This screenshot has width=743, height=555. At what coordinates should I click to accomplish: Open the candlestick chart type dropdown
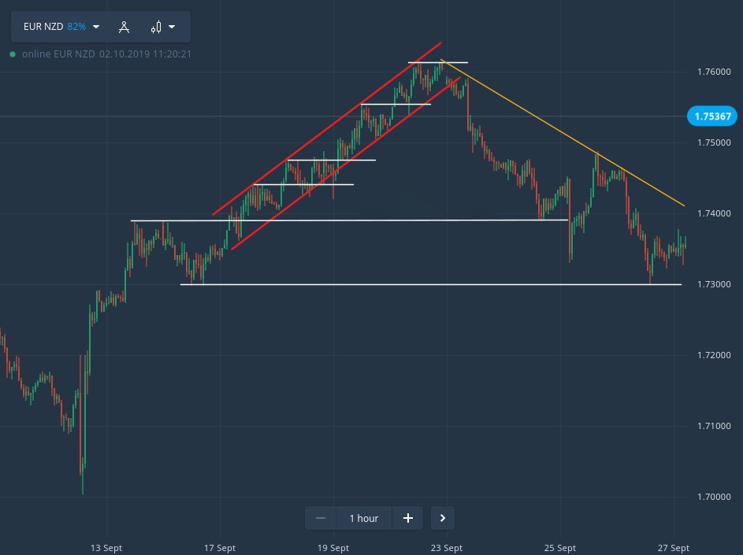[162, 27]
